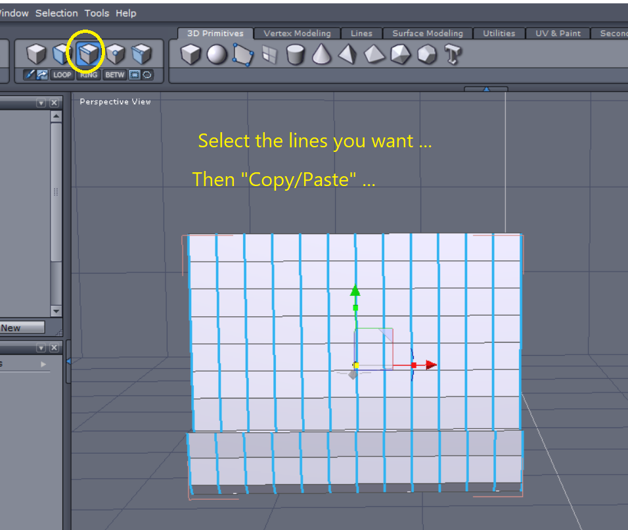
Task: Switch to Select Edges mode
Action: tap(88, 54)
